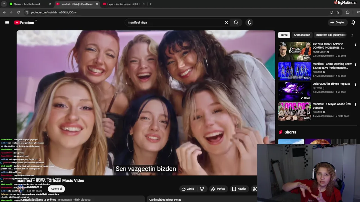Viewport: 360px width, 202px height.
Task: Open a new browser tab
Action: pyautogui.click(x=150, y=4)
